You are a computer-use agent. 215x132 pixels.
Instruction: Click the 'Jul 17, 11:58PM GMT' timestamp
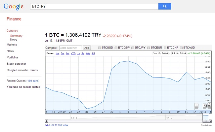point(59,41)
